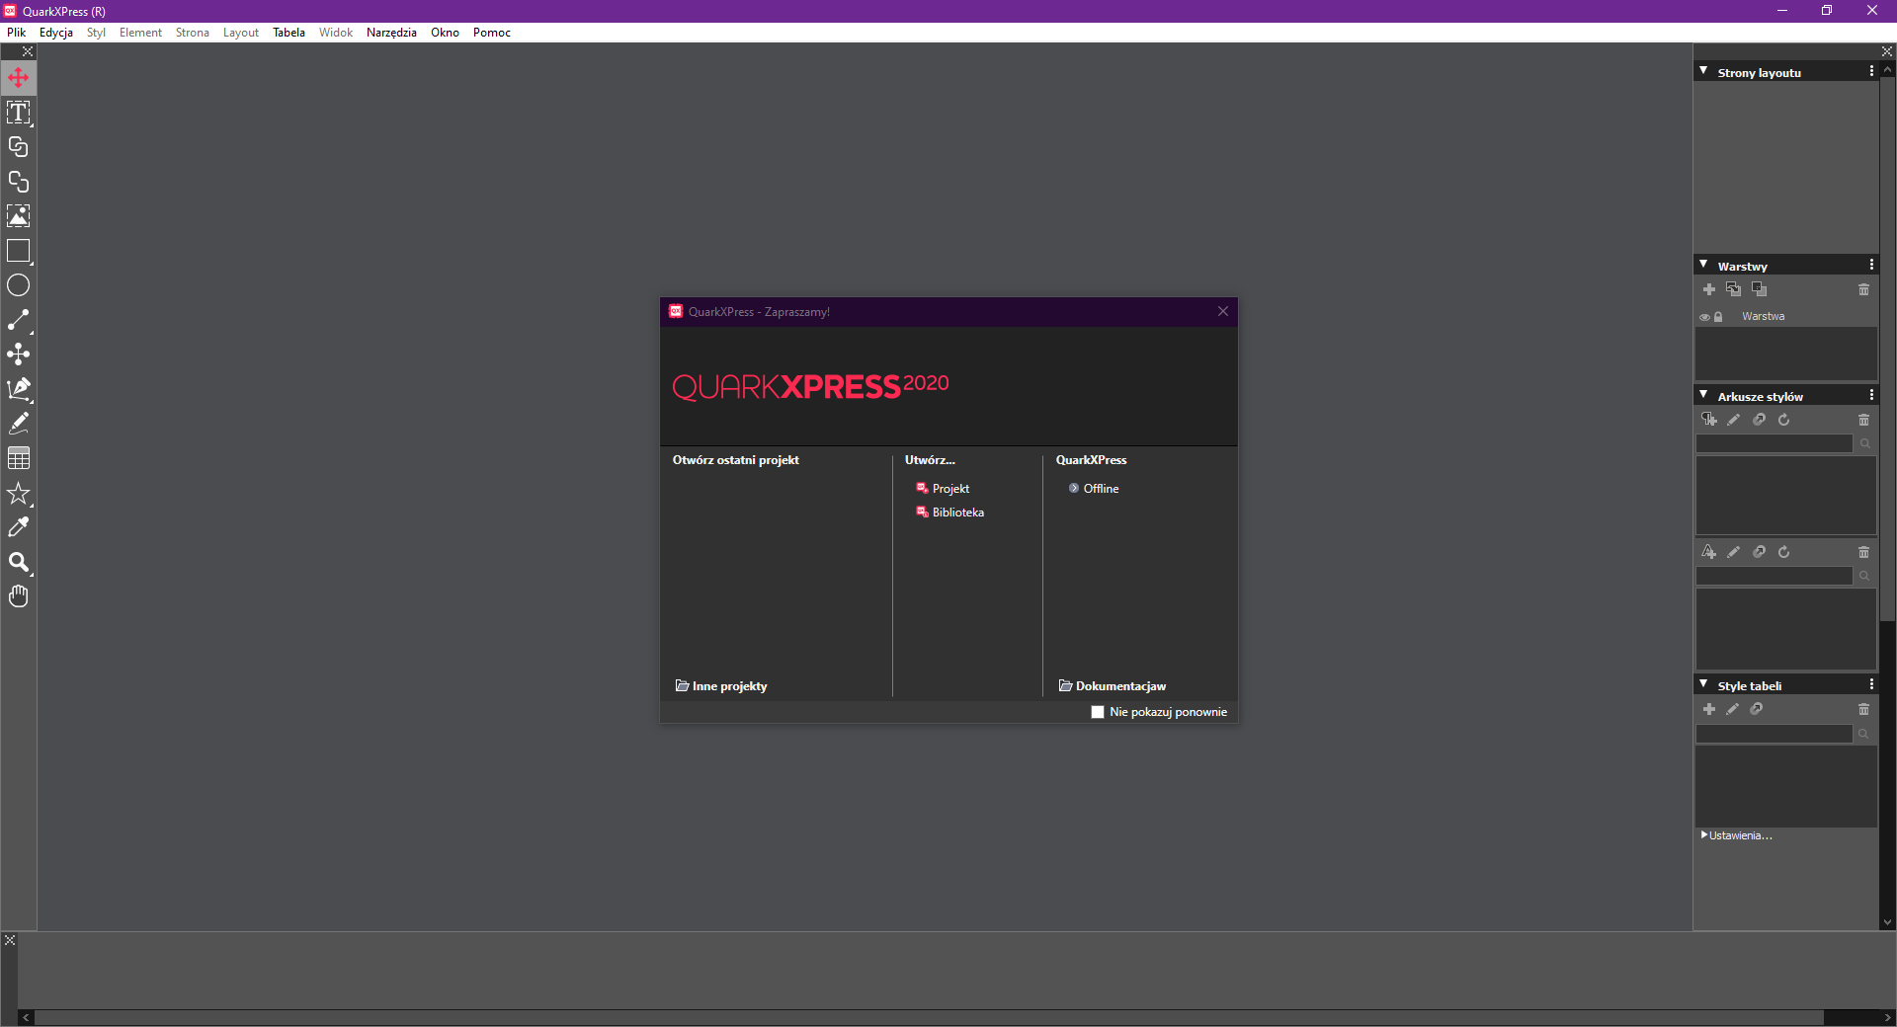Select the Oval Box tool
The image size is (1897, 1027).
19,285
